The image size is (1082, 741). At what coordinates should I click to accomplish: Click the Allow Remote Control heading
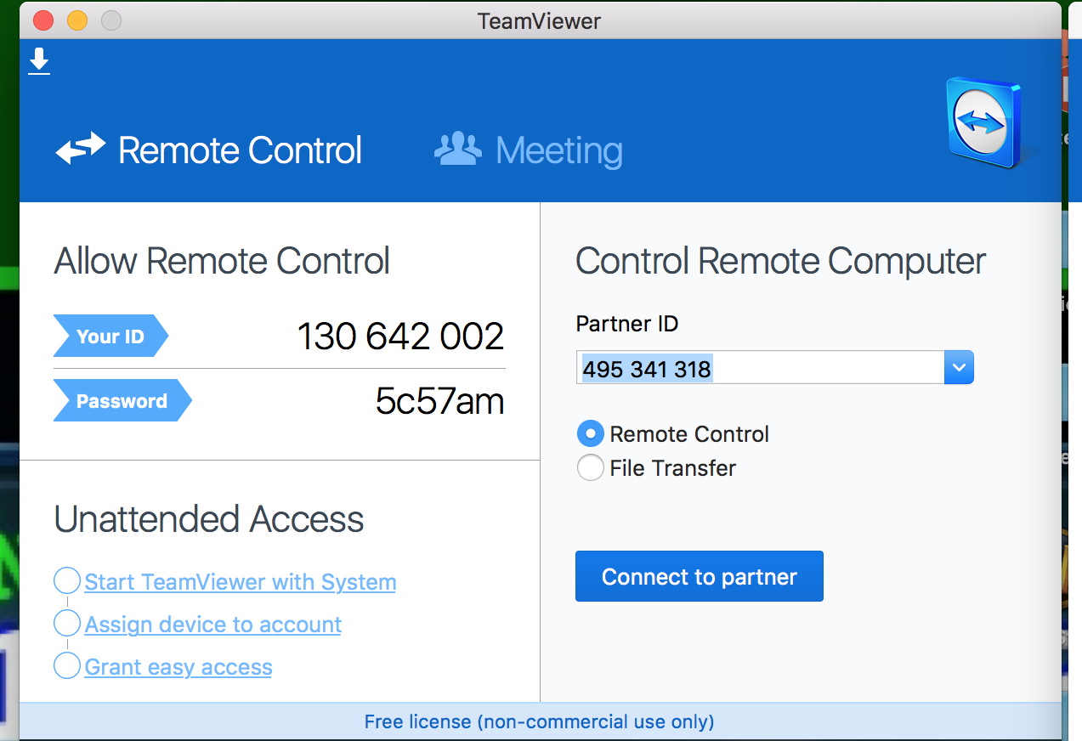pyautogui.click(x=222, y=261)
